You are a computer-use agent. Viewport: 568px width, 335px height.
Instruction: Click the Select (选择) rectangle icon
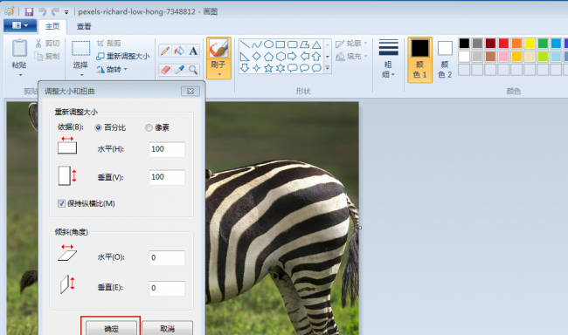(x=80, y=48)
